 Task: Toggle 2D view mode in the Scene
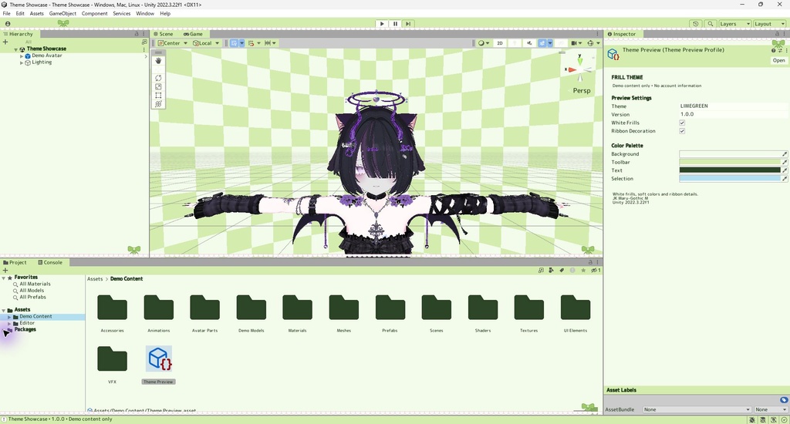(500, 43)
